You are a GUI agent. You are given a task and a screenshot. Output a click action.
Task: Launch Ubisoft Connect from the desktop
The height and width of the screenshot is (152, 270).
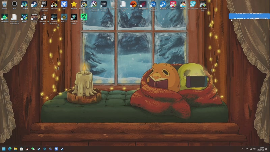coord(94,6)
